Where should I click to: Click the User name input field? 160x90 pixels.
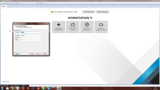click(x=31, y=35)
